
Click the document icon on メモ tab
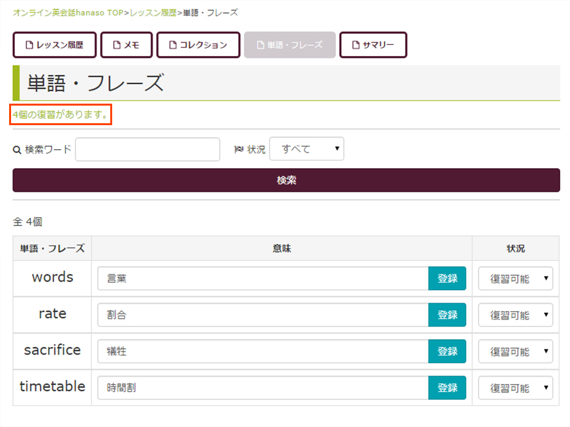[x=117, y=45]
